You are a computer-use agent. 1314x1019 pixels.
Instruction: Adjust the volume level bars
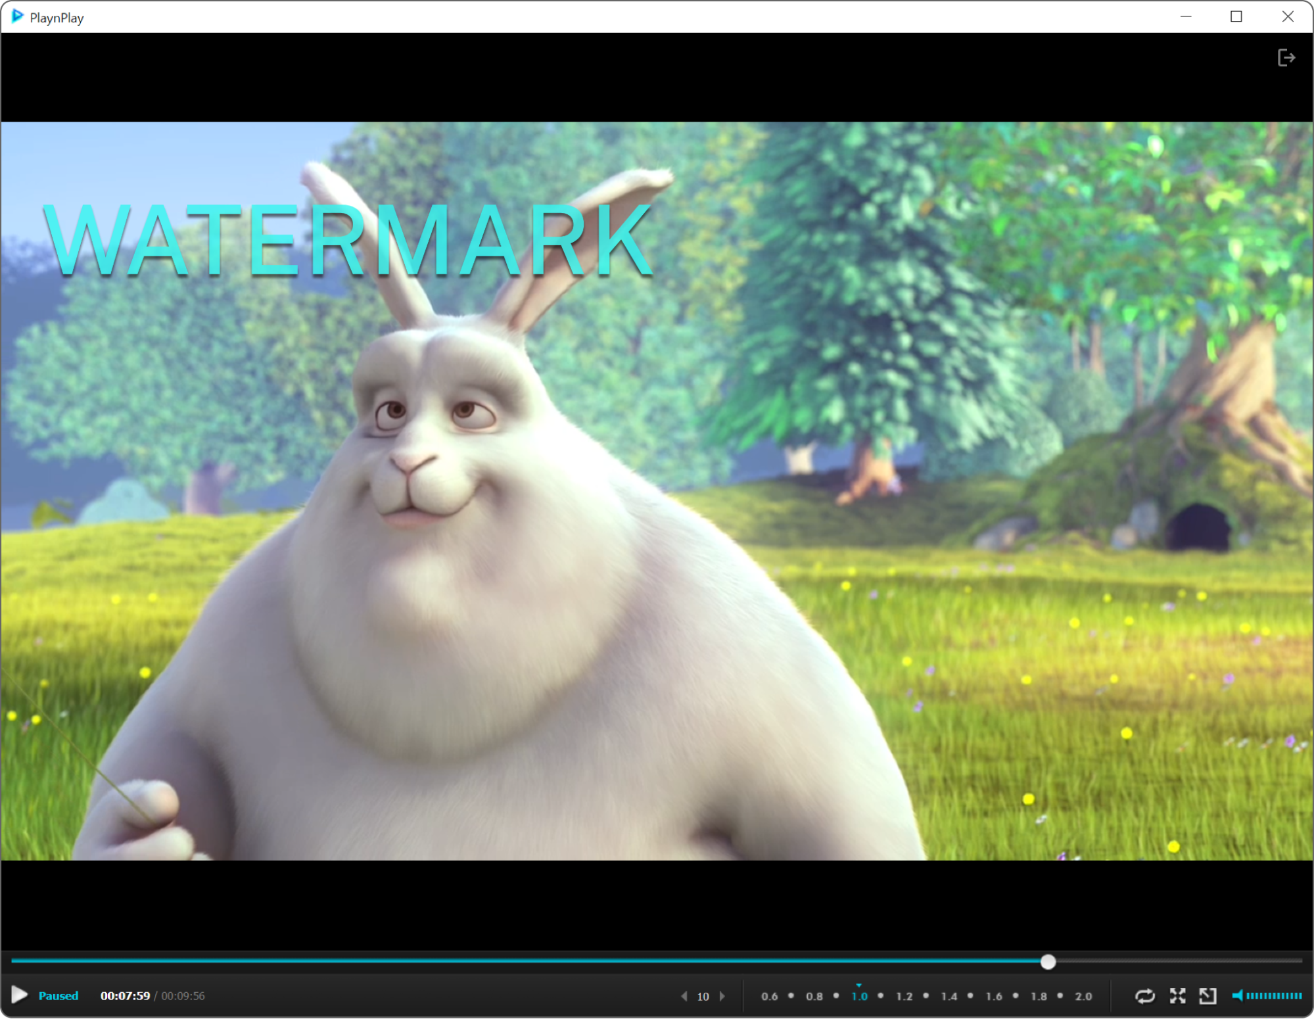tap(1274, 996)
